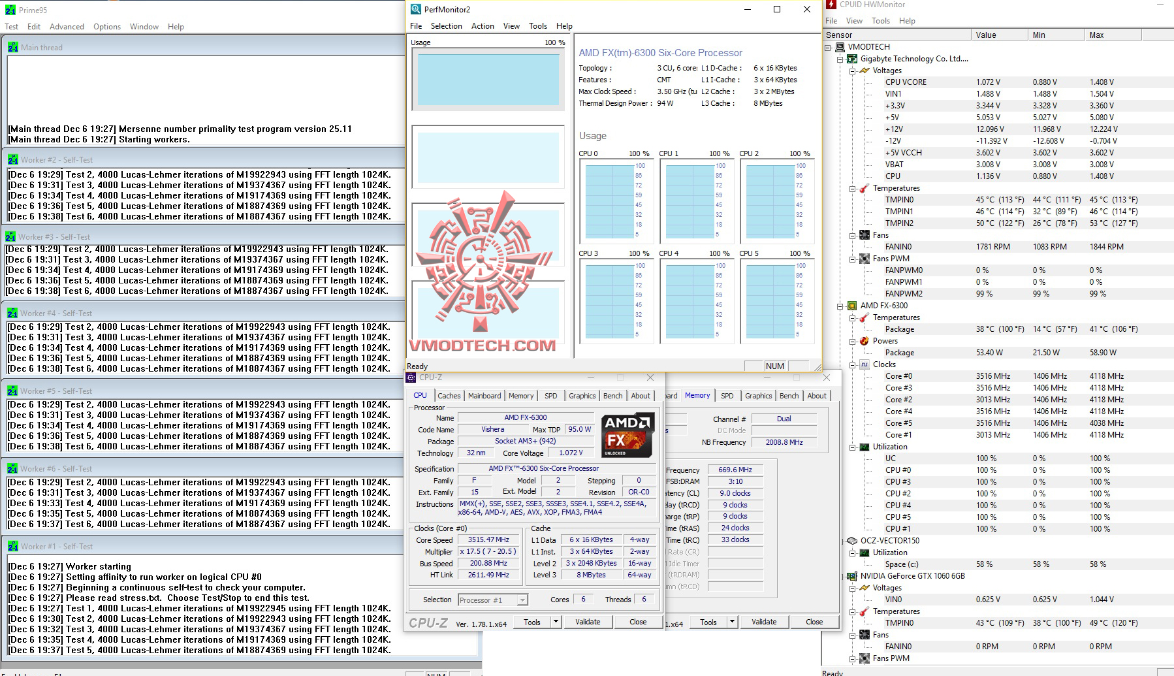This screenshot has width=1174, height=676.
Task: Click the Worker #6 Self-Test window icon
Action: pos(12,468)
